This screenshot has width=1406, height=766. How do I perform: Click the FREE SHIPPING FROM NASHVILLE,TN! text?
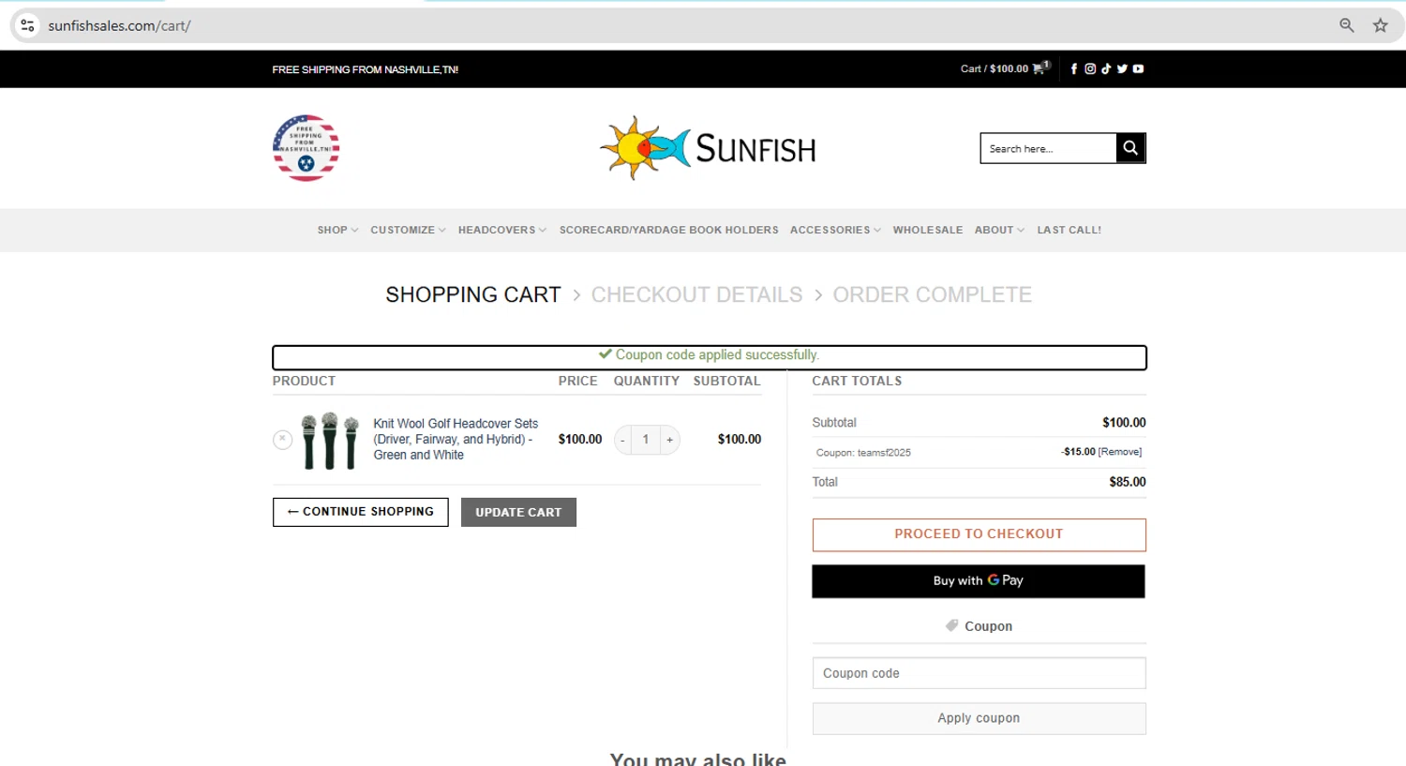pos(366,69)
